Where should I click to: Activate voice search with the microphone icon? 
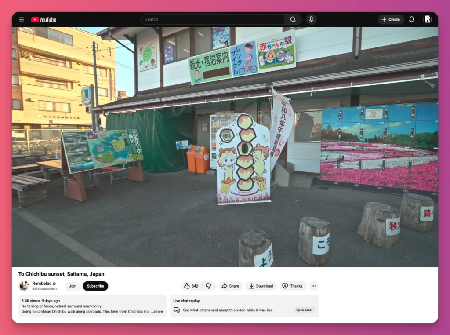click(x=311, y=19)
